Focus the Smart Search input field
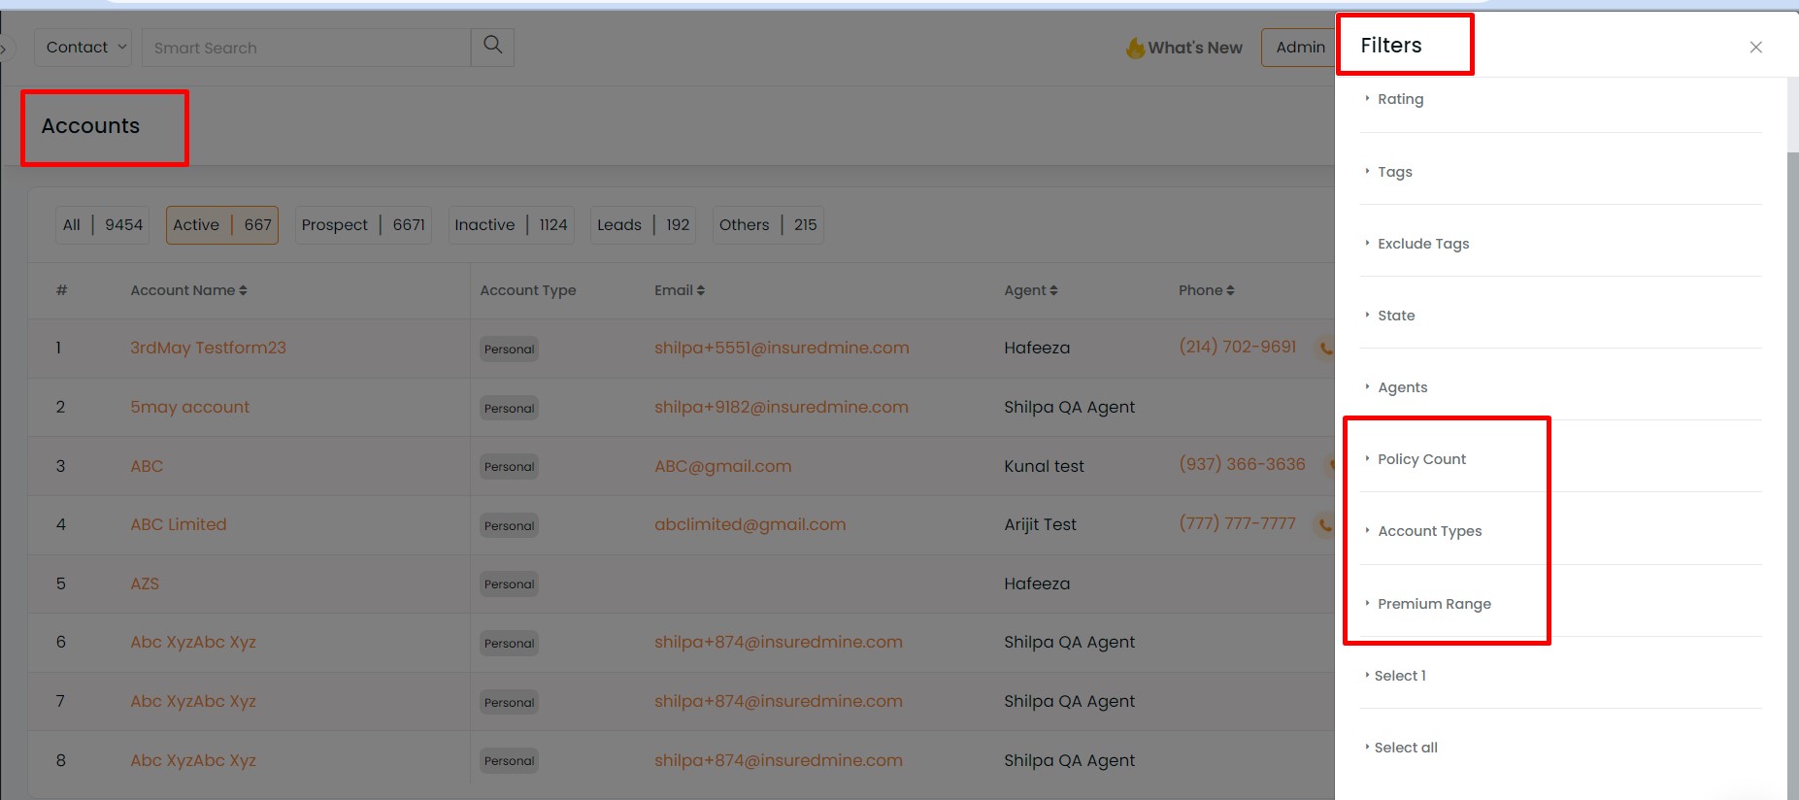The height and width of the screenshot is (800, 1799). tap(306, 48)
